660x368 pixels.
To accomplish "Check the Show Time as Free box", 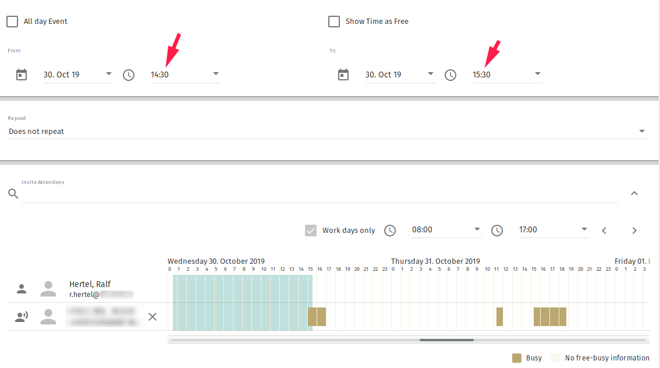I will (334, 22).
